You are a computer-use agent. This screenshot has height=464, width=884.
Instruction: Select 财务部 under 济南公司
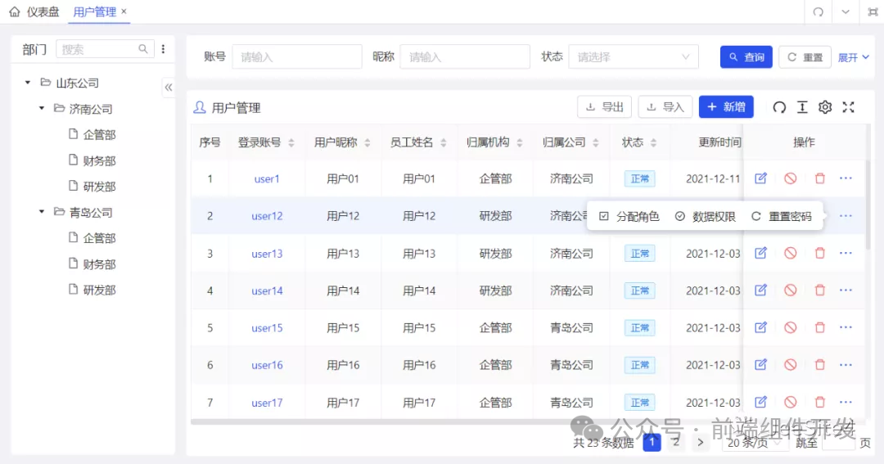click(99, 160)
